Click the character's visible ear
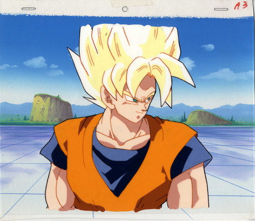 tap(107, 98)
